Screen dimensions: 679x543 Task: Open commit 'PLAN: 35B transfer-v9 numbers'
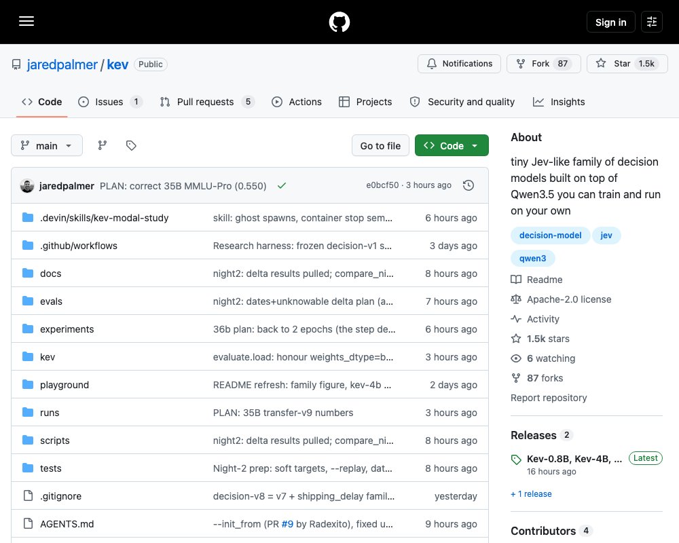[x=282, y=413]
